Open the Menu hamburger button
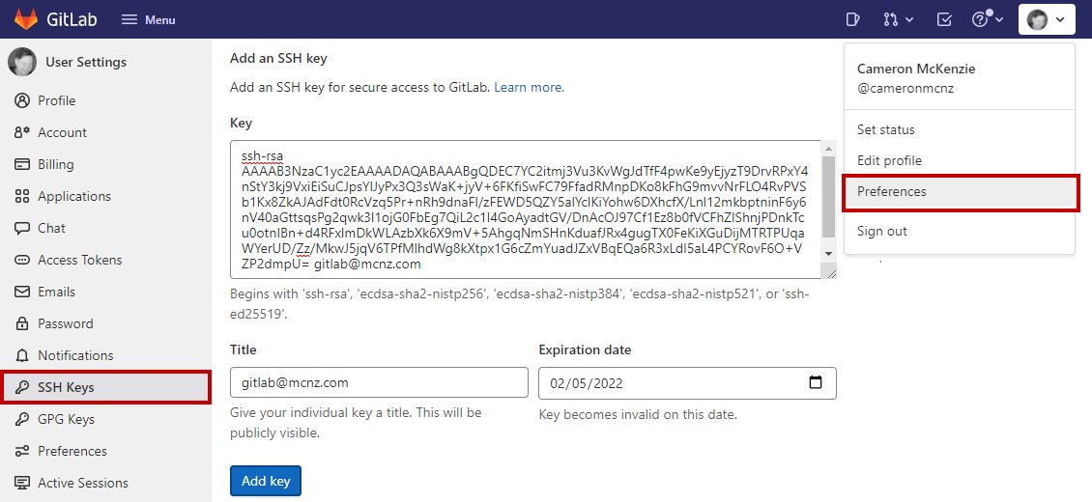1092x502 pixels. pos(148,19)
